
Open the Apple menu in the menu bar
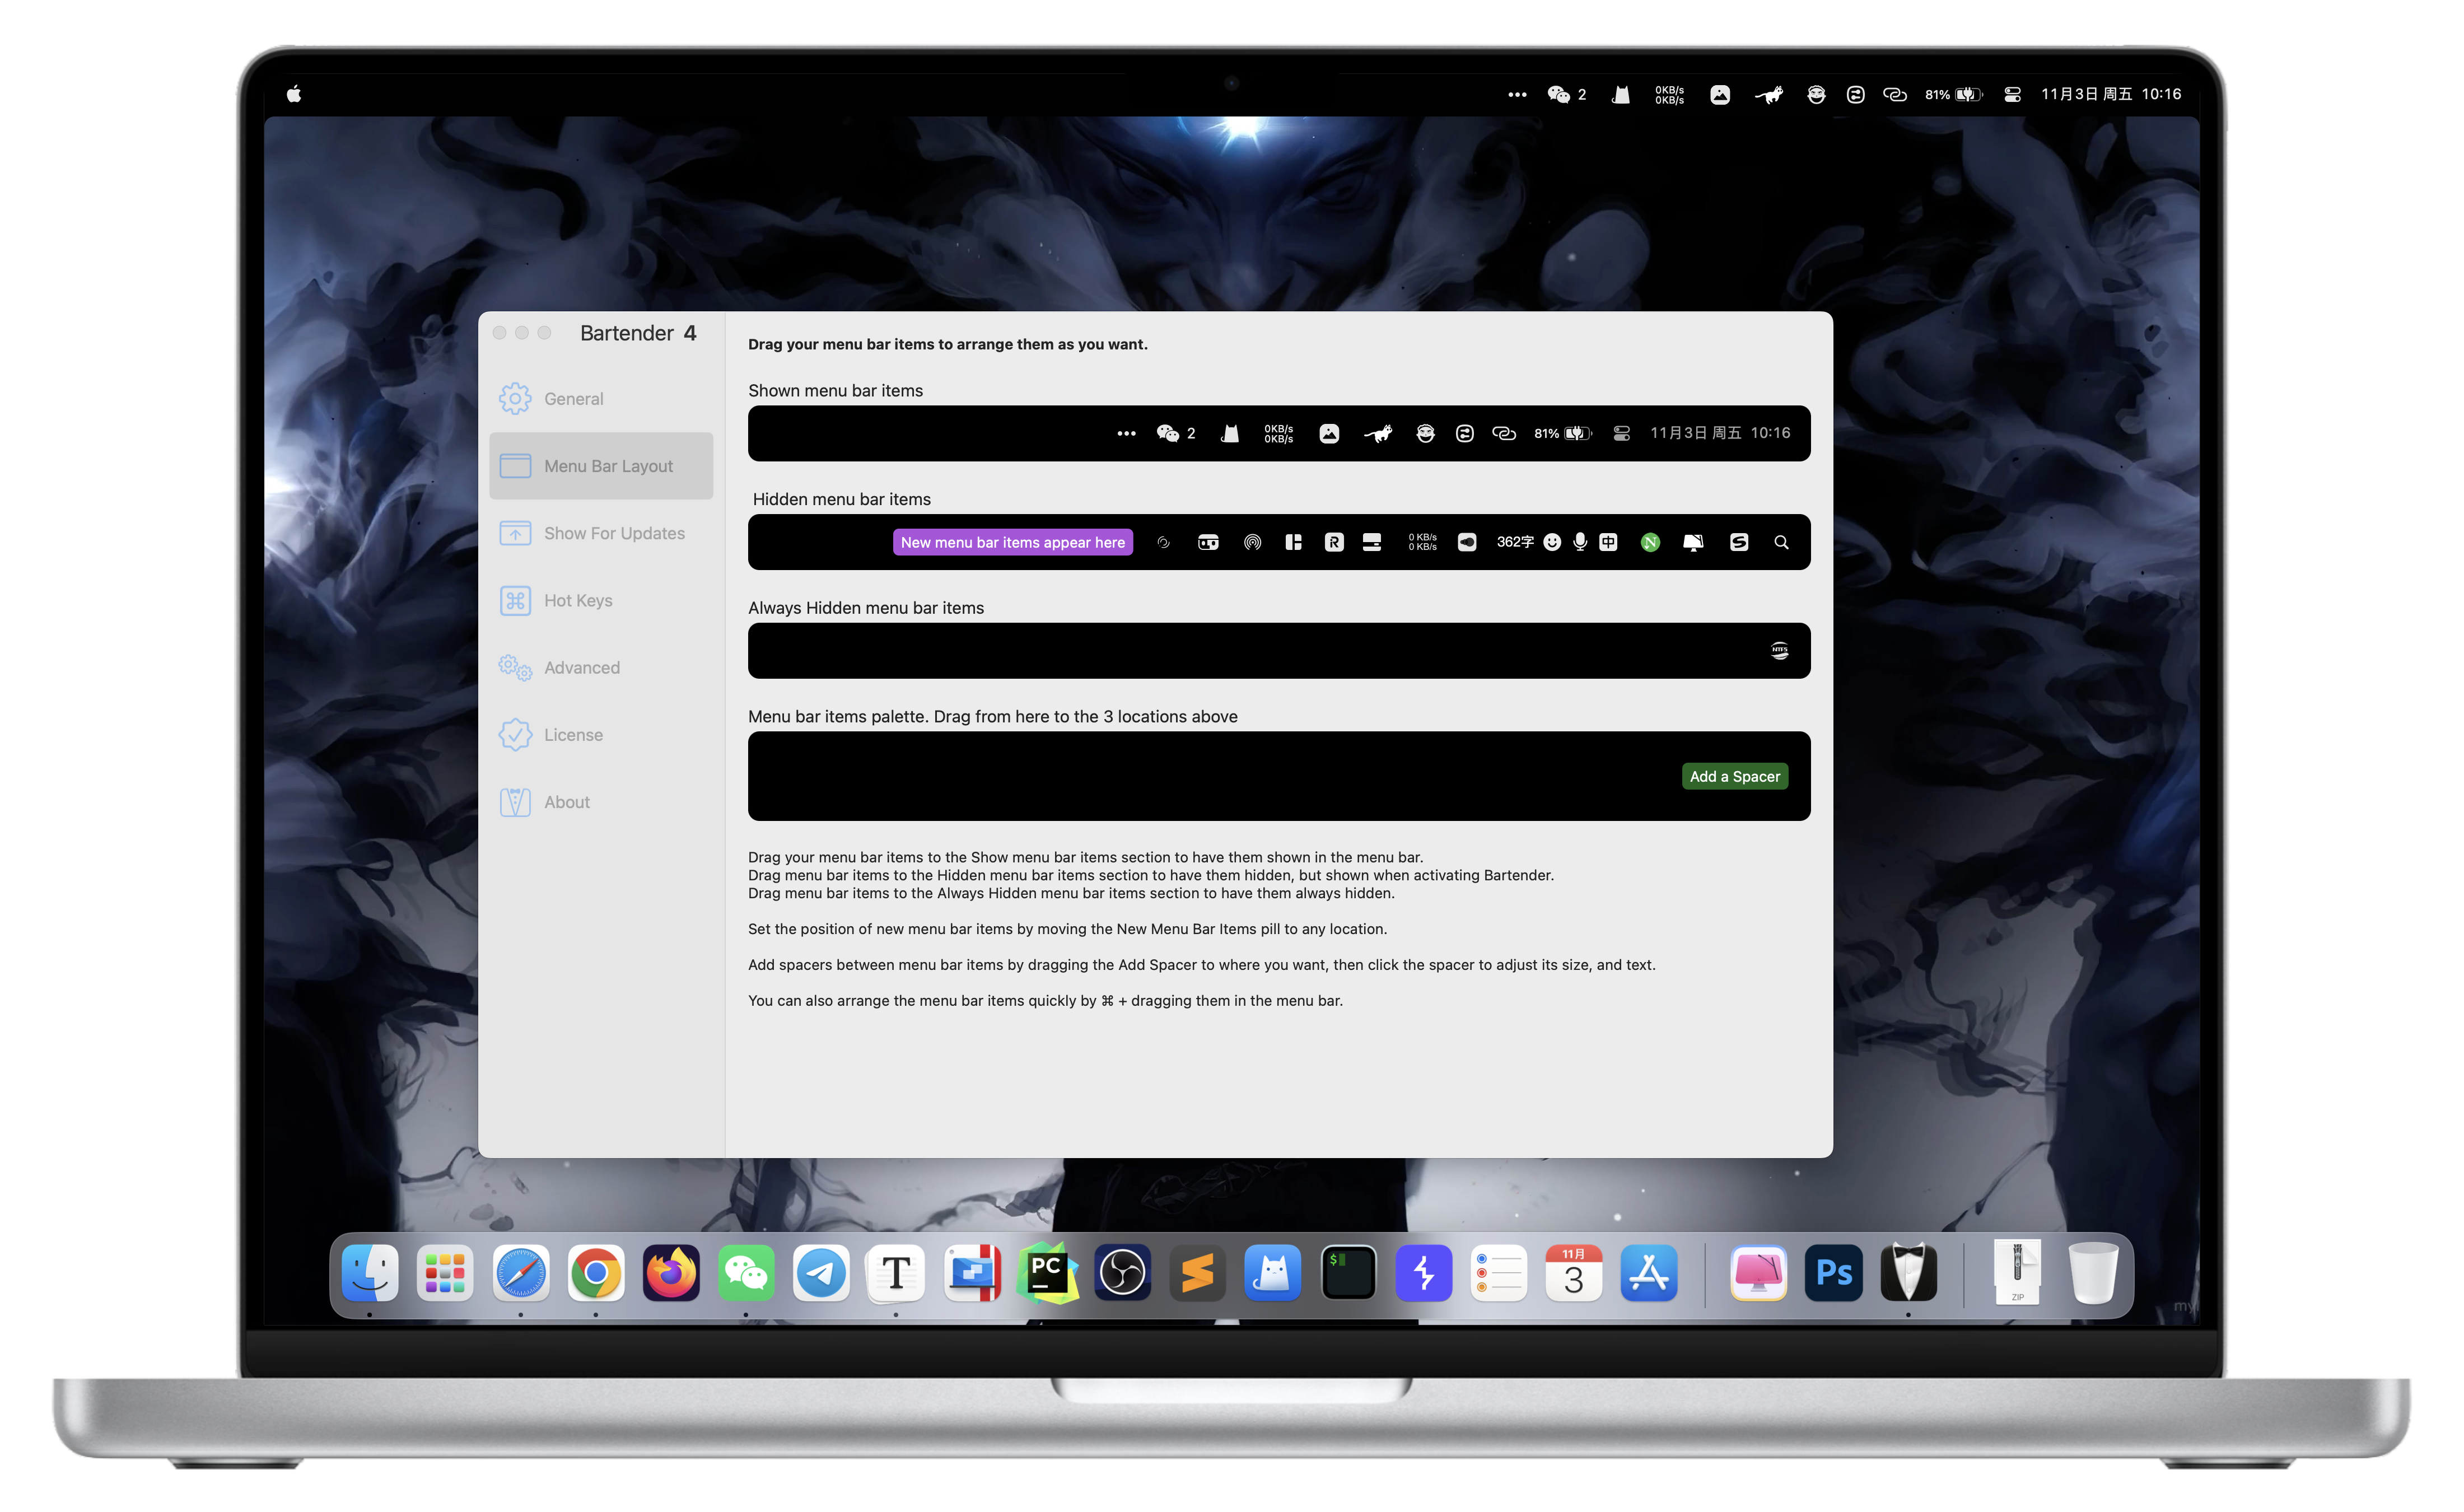click(x=294, y=94)
